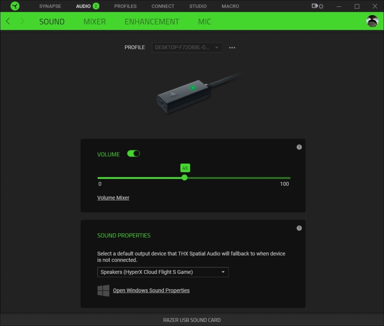Image resolution: width=384 pixels, height=326 pixels.
Task: Open profile options three-dot menu
Action: 232,48
